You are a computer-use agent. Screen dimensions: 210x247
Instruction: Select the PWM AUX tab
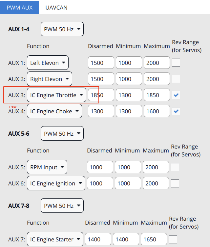[19, 7]
